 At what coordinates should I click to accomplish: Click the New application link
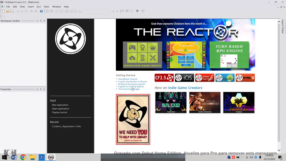point(60,105)
